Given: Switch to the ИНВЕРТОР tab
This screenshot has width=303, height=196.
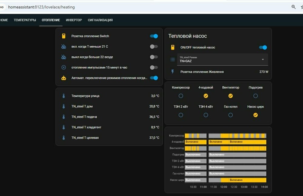Looking at the screenshot, I should click(74, 20).
